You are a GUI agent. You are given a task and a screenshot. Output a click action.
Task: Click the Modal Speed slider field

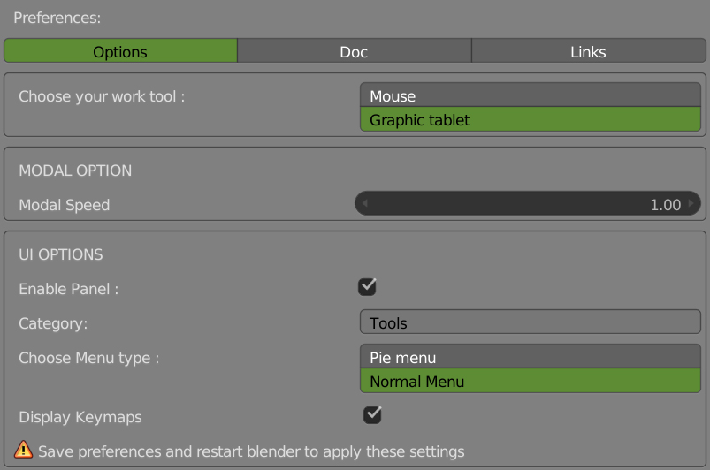(x=528, y=203)
